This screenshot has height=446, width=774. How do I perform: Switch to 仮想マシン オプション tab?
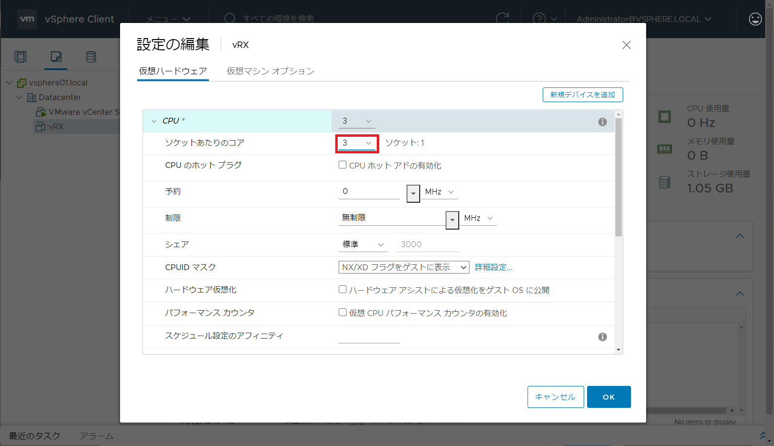click(270, 71)
